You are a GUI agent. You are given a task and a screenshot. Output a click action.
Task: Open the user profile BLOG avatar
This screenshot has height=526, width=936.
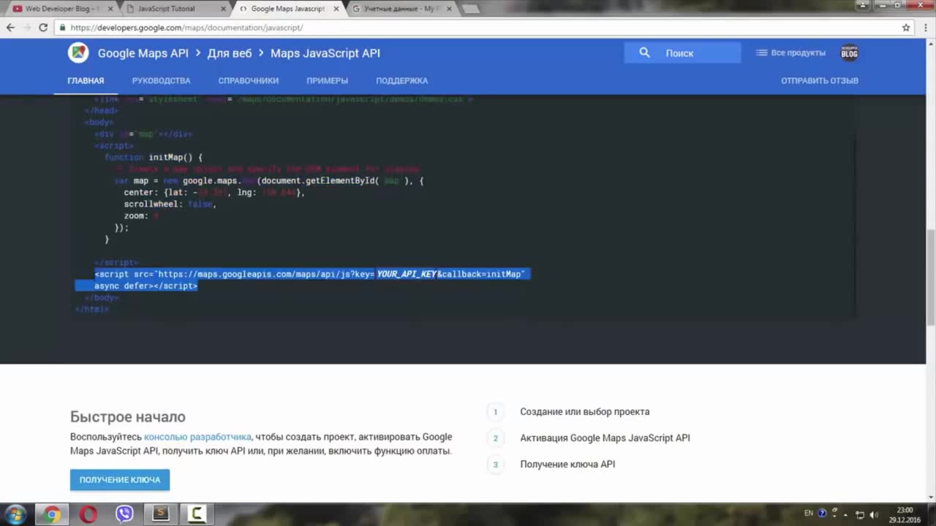(849, 53)
